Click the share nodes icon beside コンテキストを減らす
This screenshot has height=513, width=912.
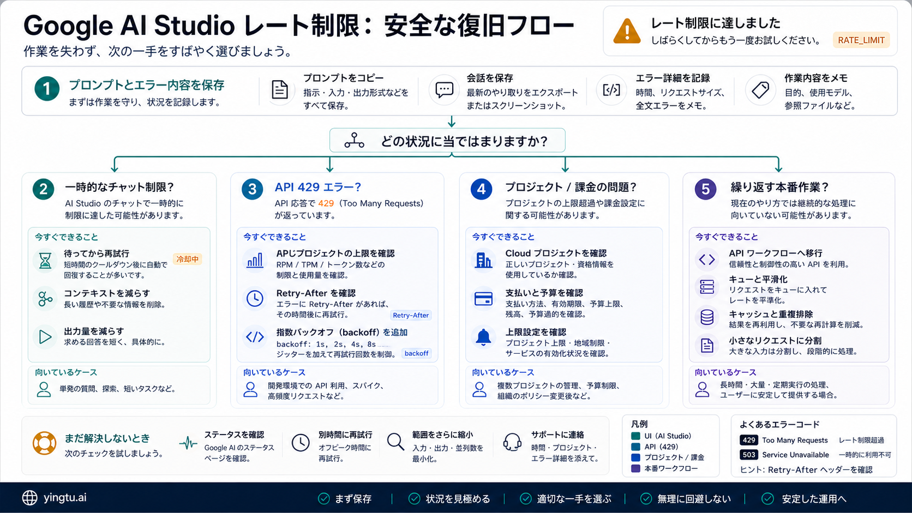tap(45, 298)
